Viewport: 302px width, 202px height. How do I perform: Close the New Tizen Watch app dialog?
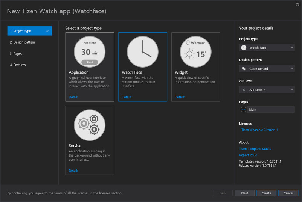pos(297,4)
